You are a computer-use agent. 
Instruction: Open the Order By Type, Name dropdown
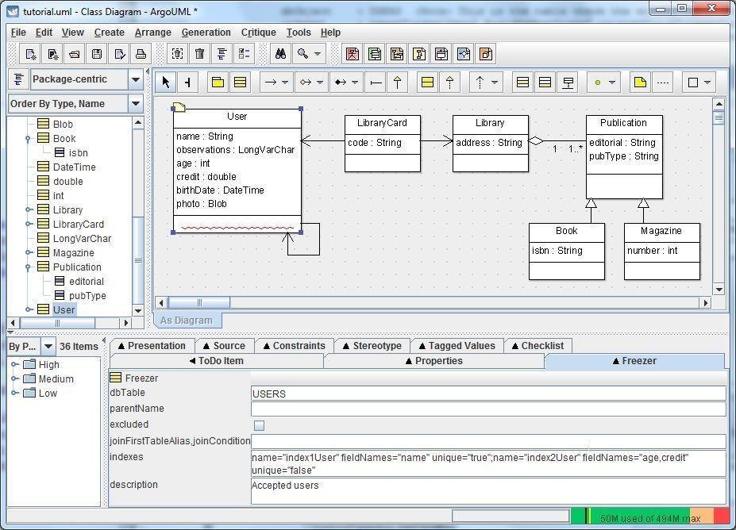[135, 103]
